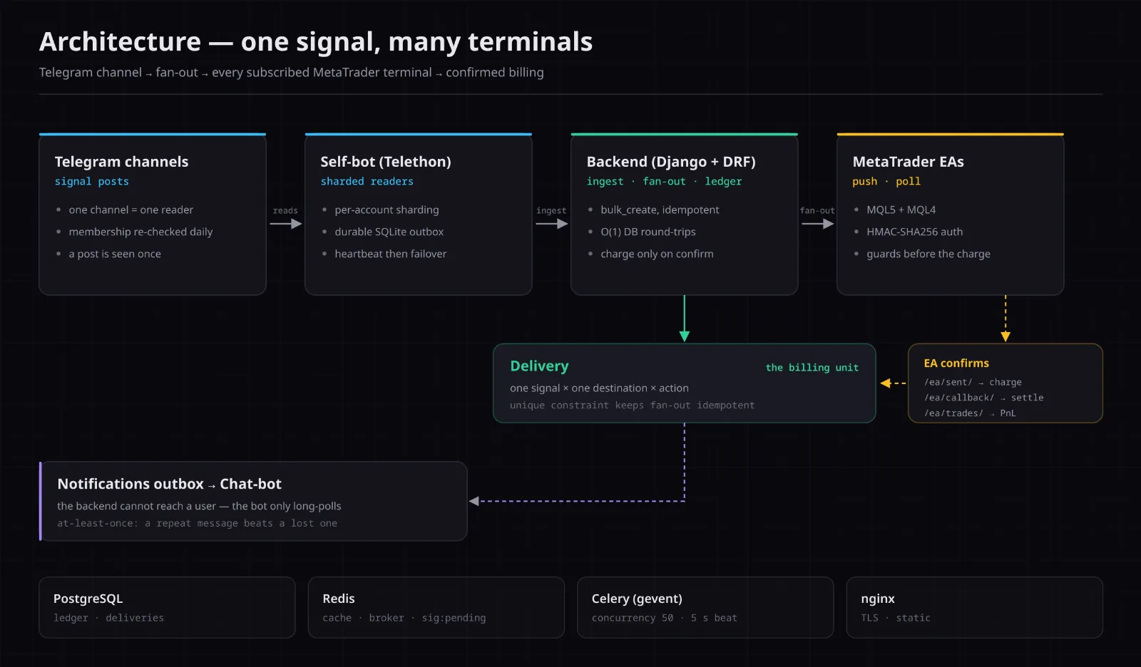Click the 'reads' arrow label
1141x667 pixels.
tap(285, 211)
